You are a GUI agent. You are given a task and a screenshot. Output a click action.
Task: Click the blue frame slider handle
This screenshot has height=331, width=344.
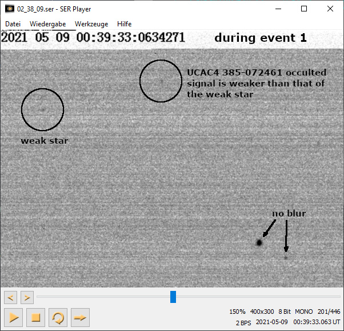(173, 297)
